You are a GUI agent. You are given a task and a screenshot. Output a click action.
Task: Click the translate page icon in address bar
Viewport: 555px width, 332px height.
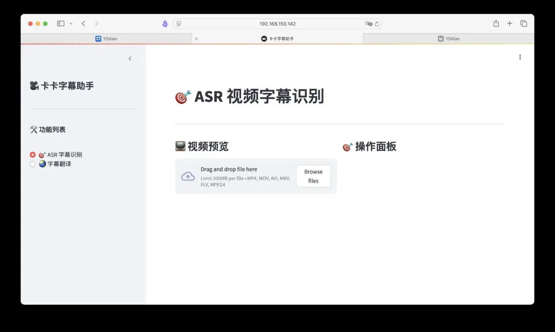[368, 24]
